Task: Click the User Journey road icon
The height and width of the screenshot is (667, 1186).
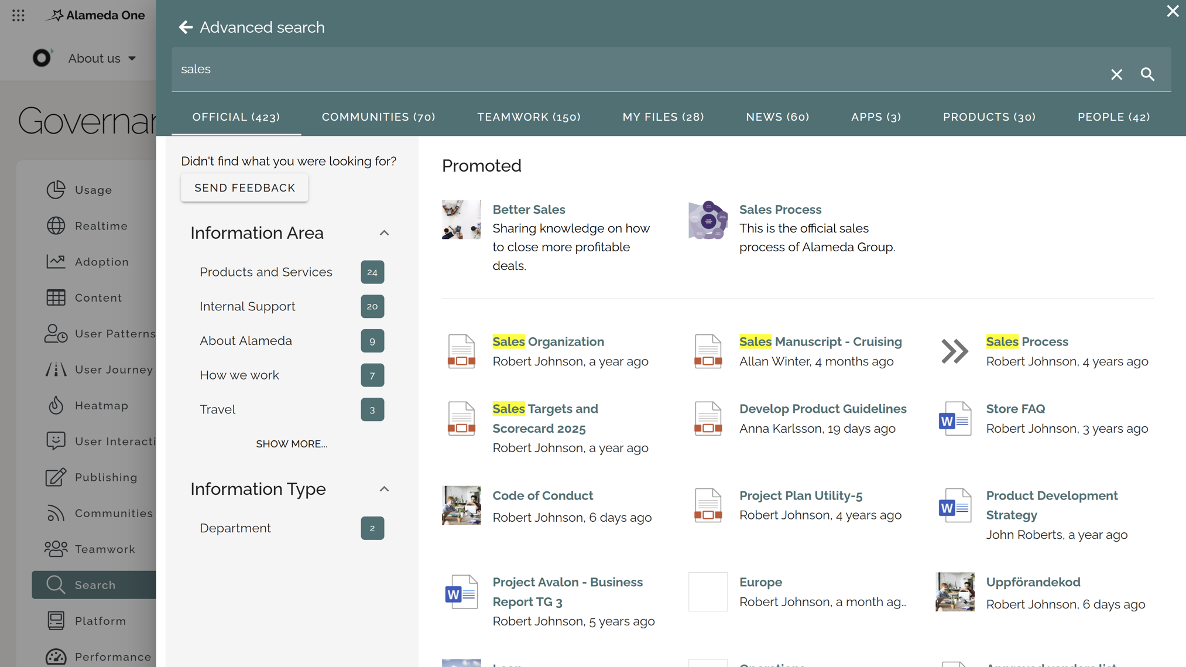Action: point(56,370)
